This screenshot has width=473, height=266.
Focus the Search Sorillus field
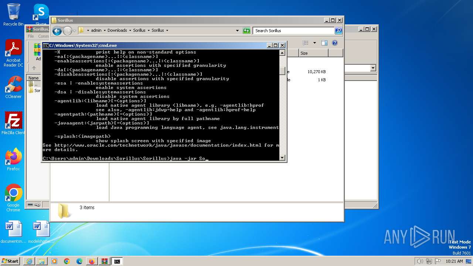[x=294, y=31]
